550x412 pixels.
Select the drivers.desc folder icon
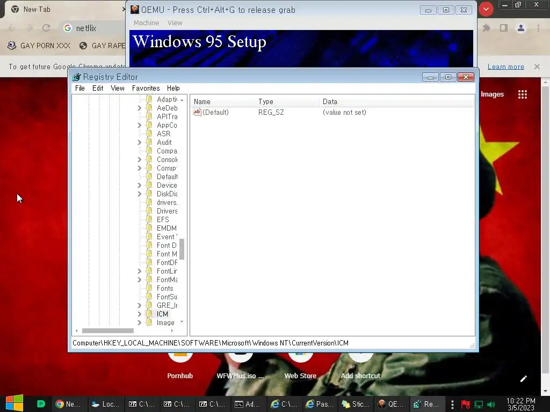pyautogui.click(x=149, y=202)
